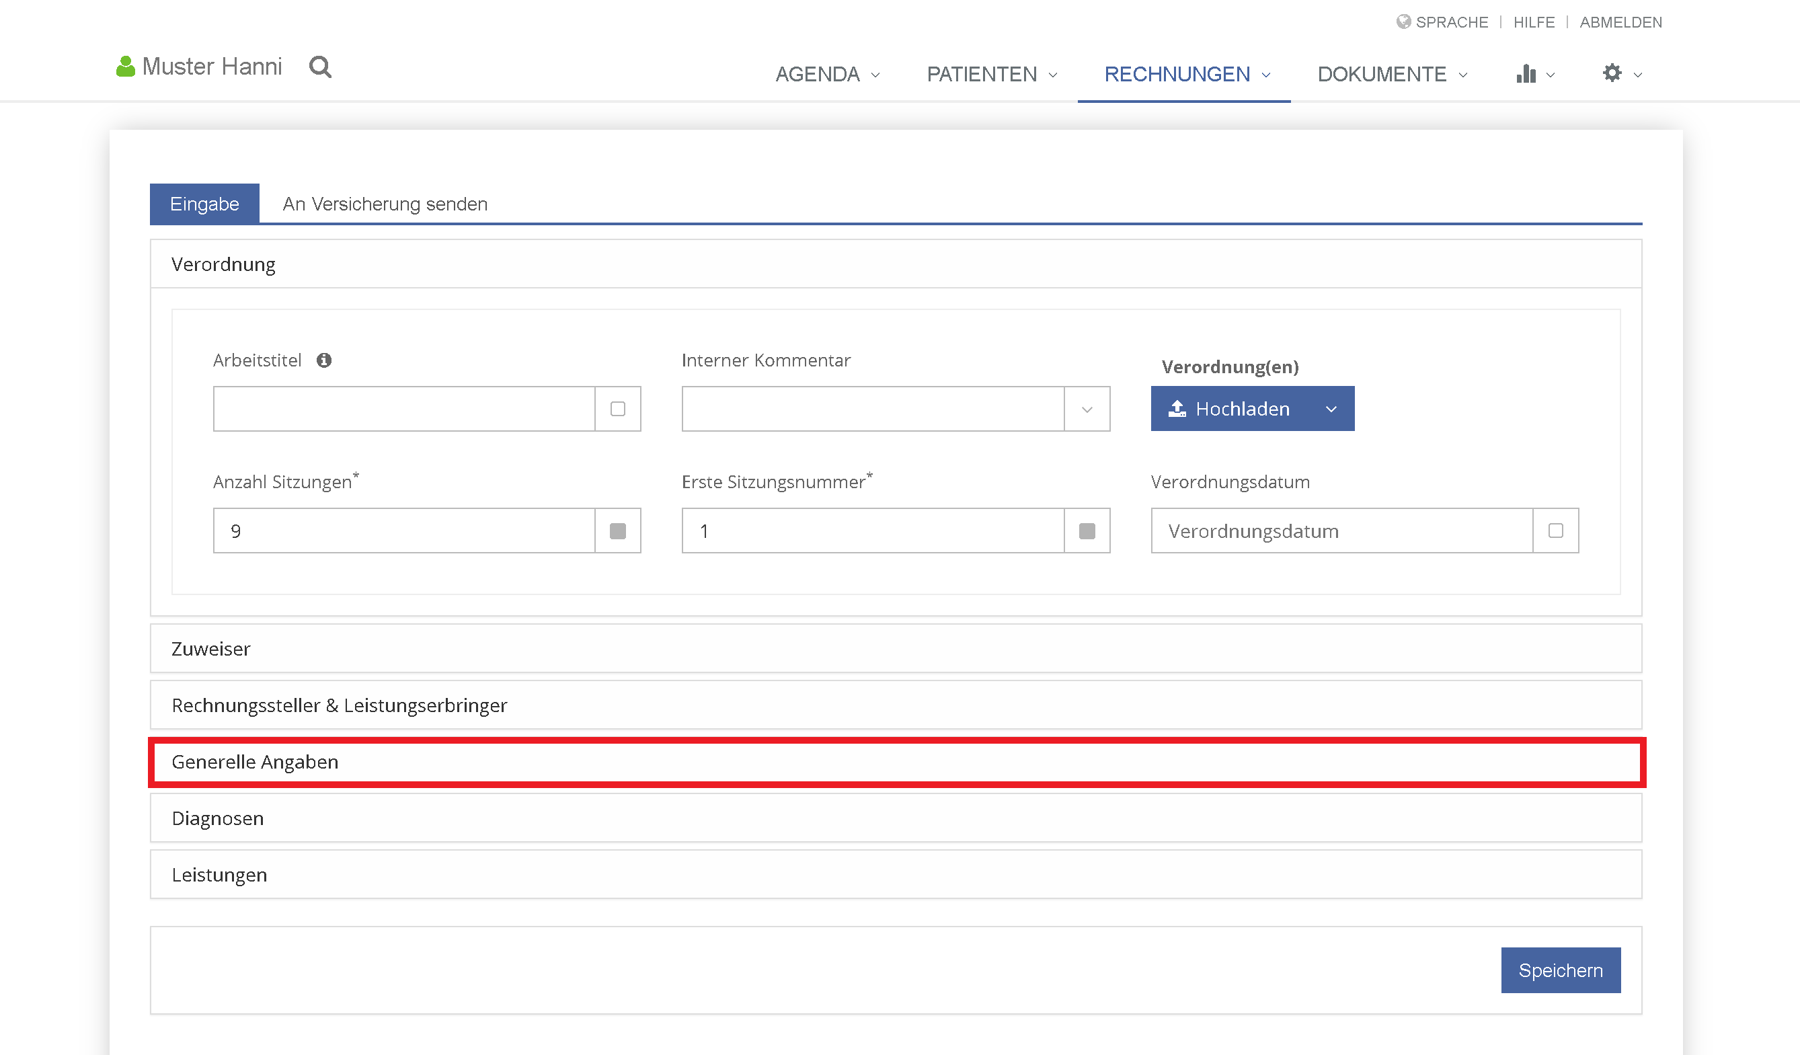This screenshot has width=1800, height=1055.
Task: Focus the Interner Kommentar input field
Action: [873, 409]
